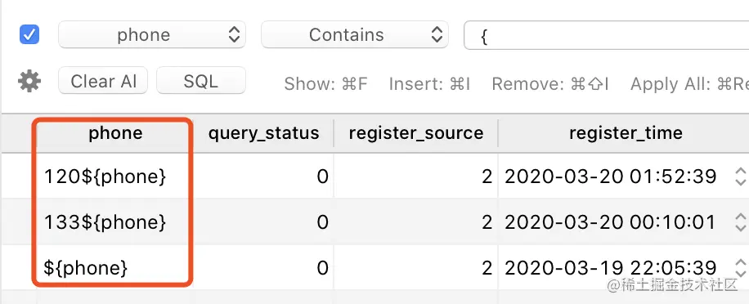Click query_status value in the ${phone} row

263,268
